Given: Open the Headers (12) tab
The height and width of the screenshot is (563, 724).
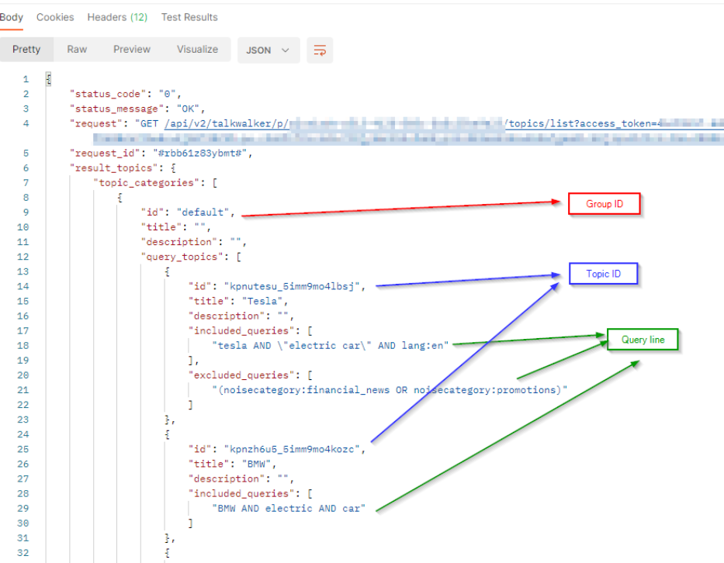Looking at the screenshot, I should click(118, 17).
